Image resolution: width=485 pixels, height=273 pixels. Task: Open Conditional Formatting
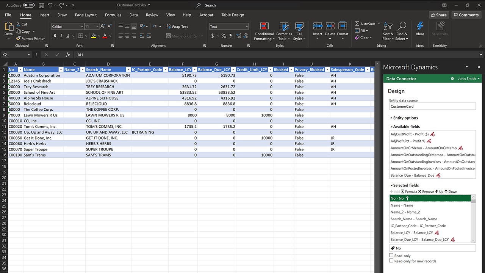pyautogui.click(x=264, y=31)
